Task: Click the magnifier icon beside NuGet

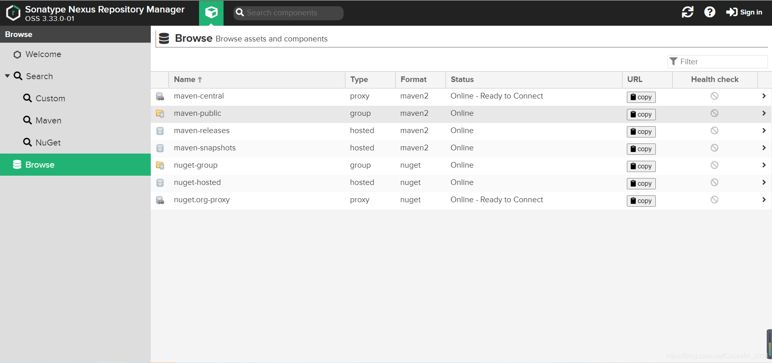Action: pyautogui.click(x=27, y=142)
